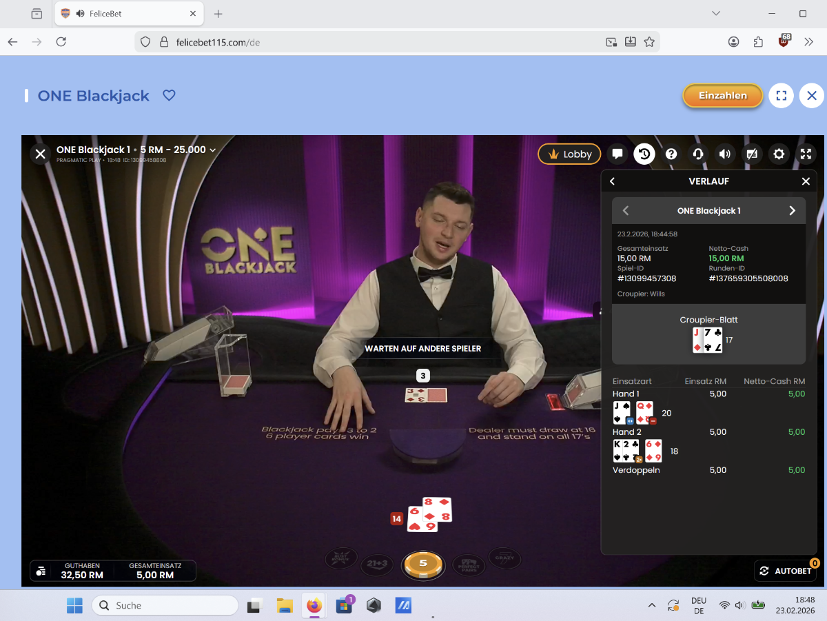Click the history clock icon
The image size is (827, 621).
[644, 154]
